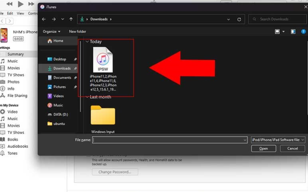Collapse the Last month group

point(88,97)
